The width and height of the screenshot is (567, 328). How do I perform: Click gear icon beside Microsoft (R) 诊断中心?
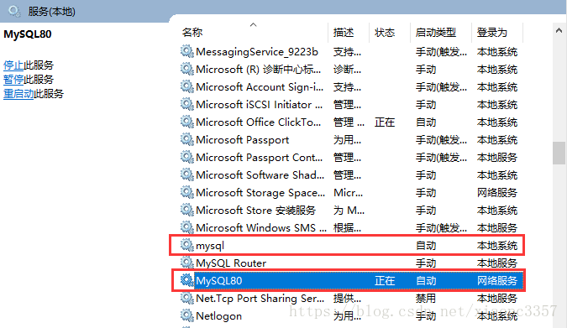tap(187, 69)
